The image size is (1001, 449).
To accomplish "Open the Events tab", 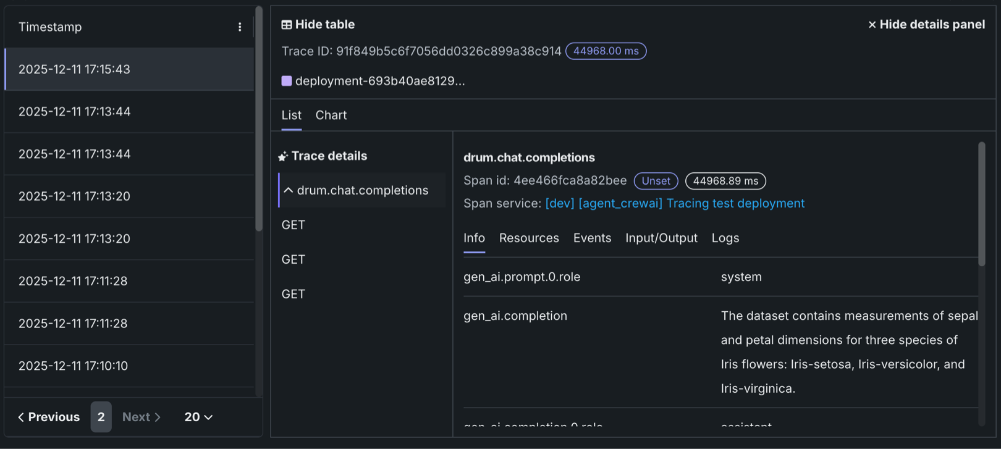I will [x=592, y=238].
